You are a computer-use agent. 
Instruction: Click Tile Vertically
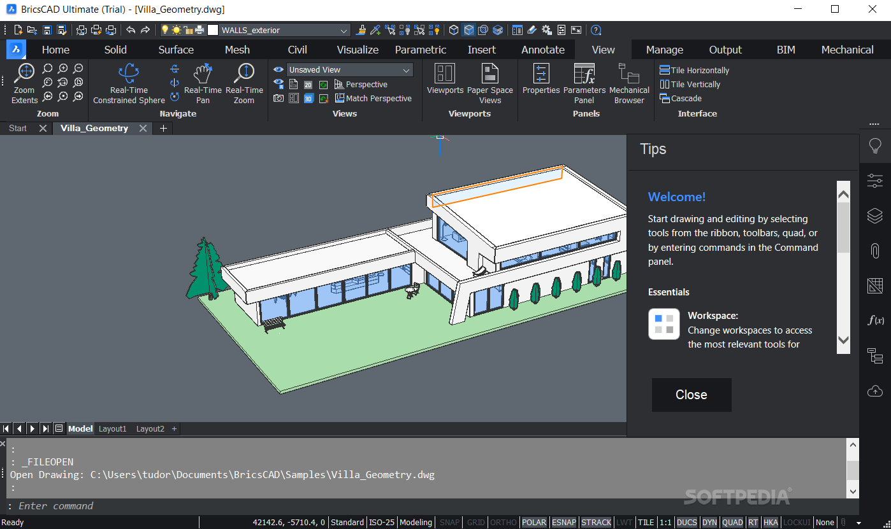tap(690, 84)
